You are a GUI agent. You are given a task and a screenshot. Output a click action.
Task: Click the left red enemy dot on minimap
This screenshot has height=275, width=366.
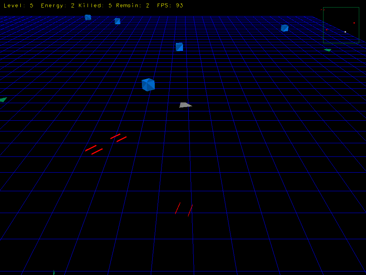tap(327, 30)
